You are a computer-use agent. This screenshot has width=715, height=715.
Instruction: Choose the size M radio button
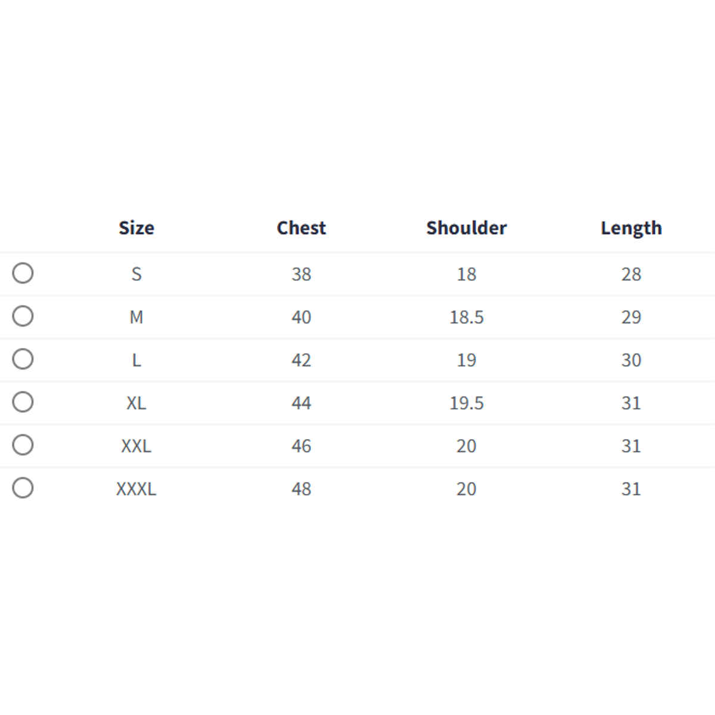click(23, 316)
